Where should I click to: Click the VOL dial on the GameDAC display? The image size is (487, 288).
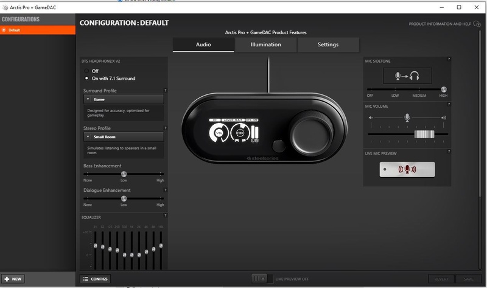tap(219, 133)
